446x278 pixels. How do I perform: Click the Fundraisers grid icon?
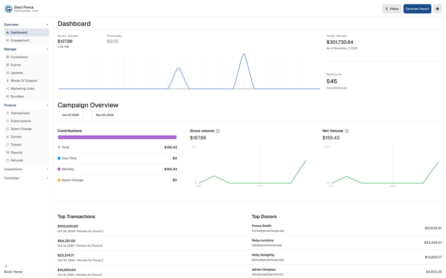click(x=8, y=57)
